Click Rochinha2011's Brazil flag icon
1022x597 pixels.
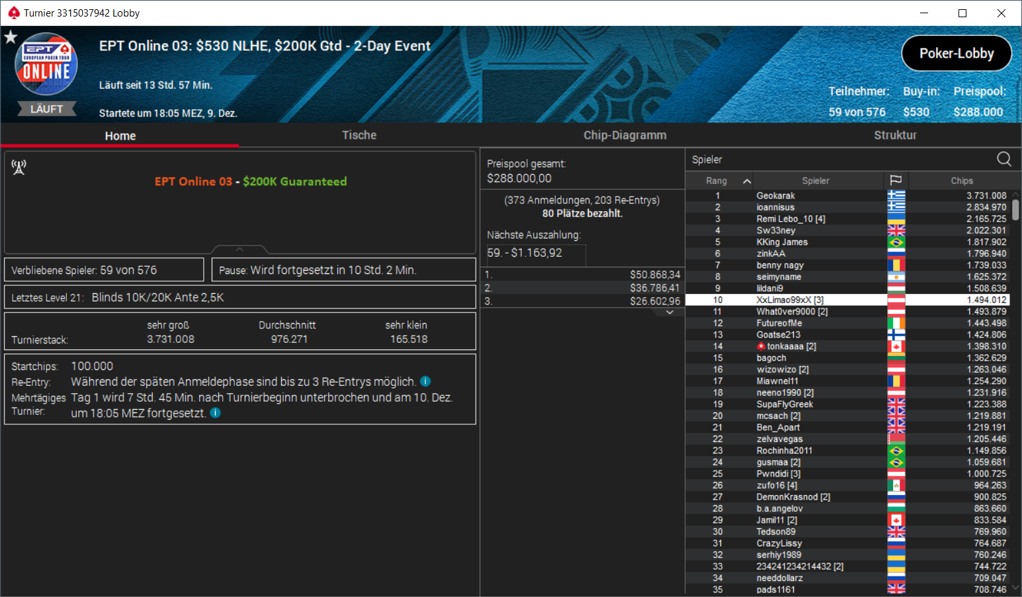[x=896, y=450]
